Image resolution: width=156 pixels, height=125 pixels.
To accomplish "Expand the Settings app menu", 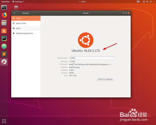I will pos(18,2).
